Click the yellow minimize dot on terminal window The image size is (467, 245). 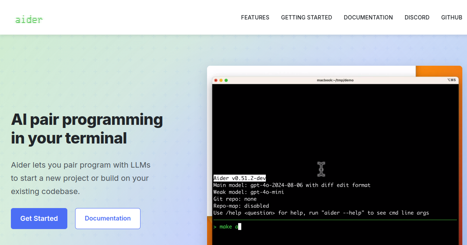click(221, 80)
